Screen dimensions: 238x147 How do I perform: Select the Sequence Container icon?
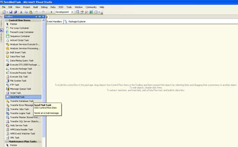7,36
